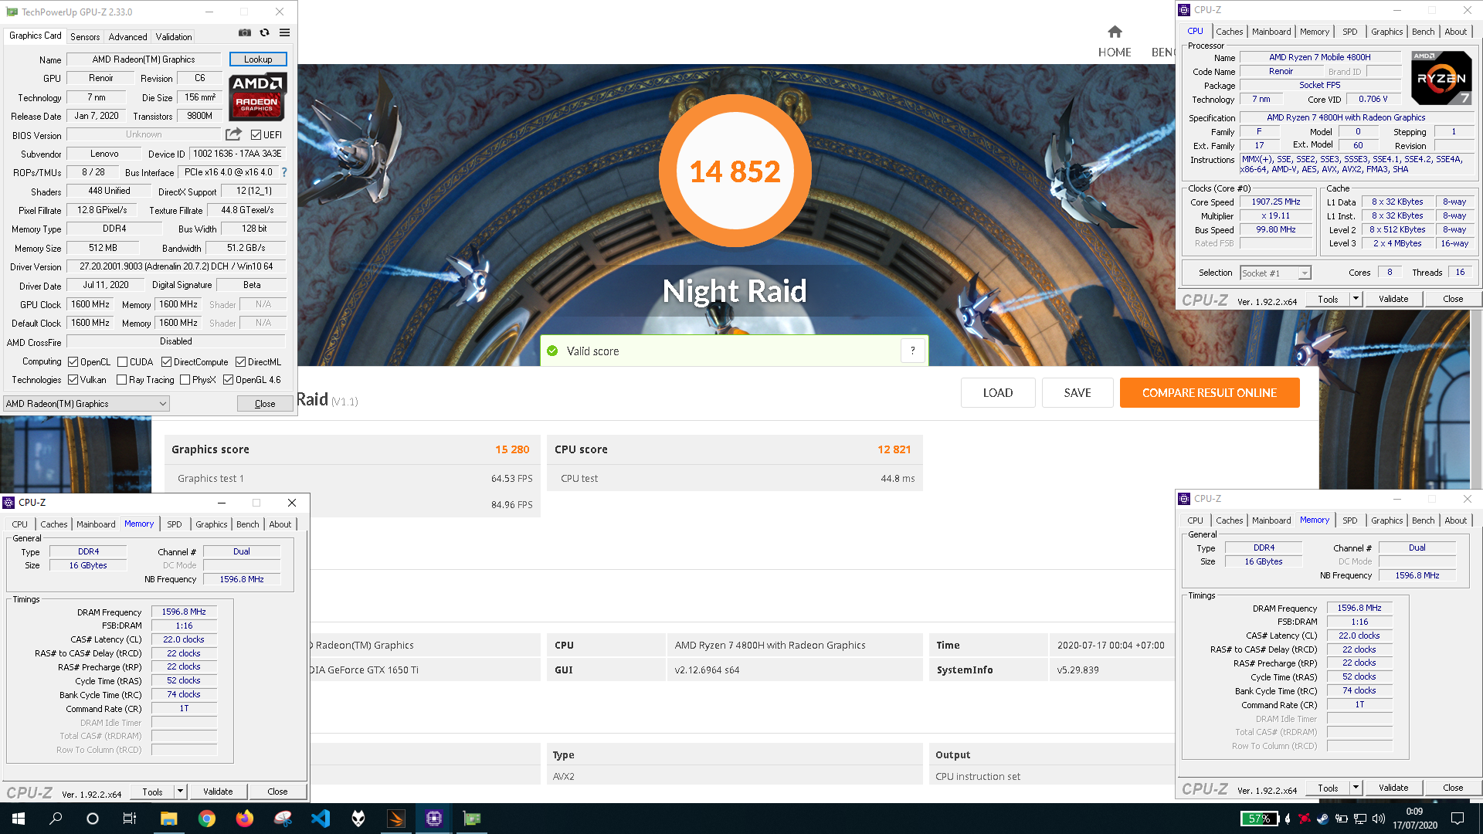This screenshot has width=1483, height=834.
Task: Open Windows Start menu
Action: click(x=19, y=819)
